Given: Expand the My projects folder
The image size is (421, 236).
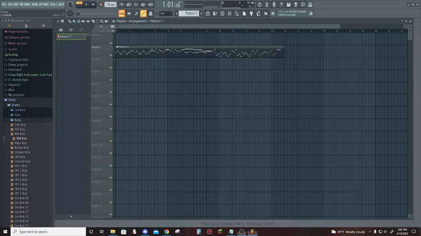Looking at the screenshot, I should [15, 95].
